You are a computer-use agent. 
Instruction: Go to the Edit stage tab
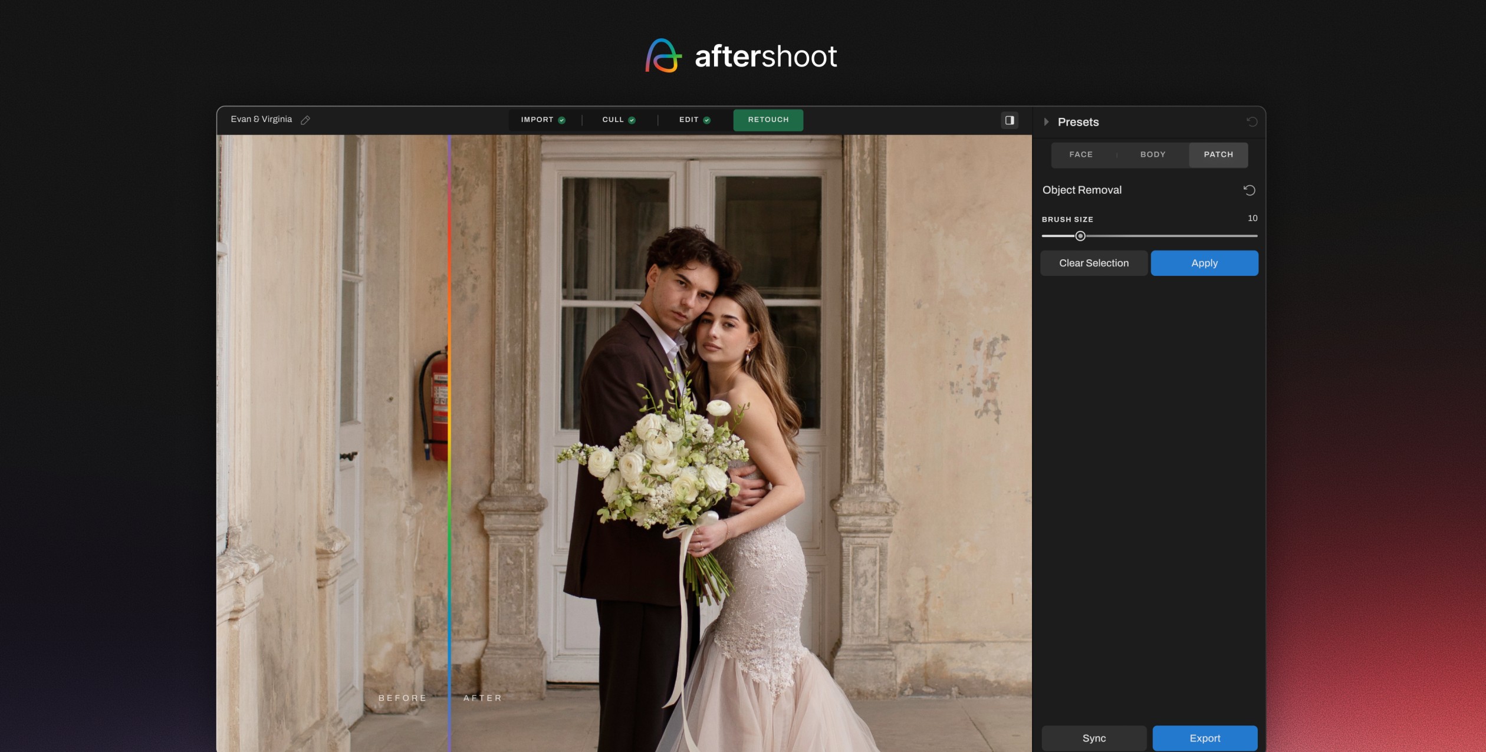(688, 120)
